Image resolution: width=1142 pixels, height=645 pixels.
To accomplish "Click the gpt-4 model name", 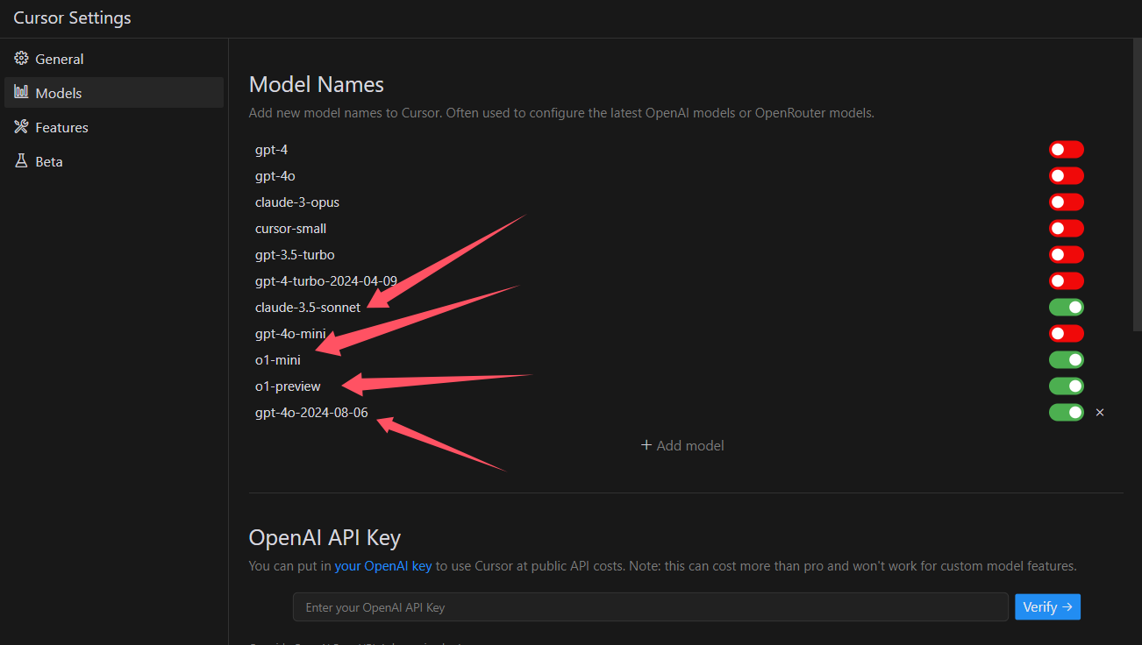I will [x=271, y=150].
